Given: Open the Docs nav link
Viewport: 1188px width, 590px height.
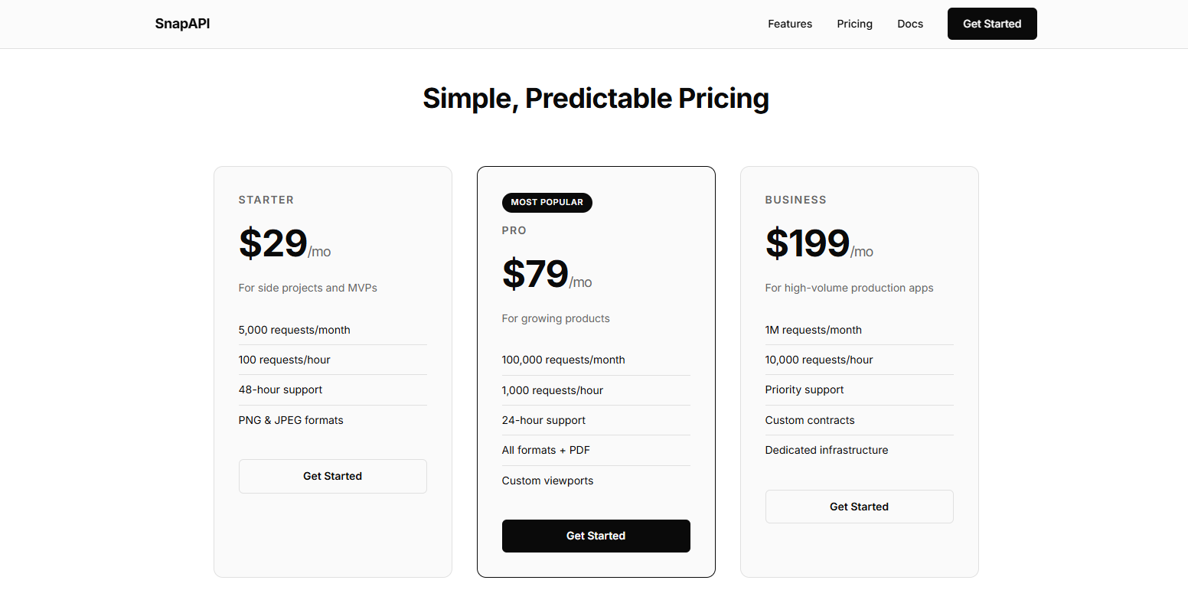Looking at the screenshot, I should coord(910,24).
